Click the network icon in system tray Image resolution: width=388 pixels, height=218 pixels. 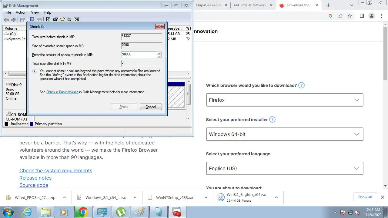point(350,212)
